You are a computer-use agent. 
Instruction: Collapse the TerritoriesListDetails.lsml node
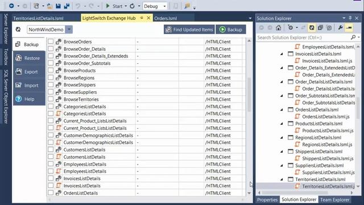tap(282, 179)
